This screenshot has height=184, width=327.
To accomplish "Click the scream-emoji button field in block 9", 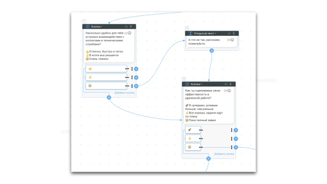I will [193, 147].
